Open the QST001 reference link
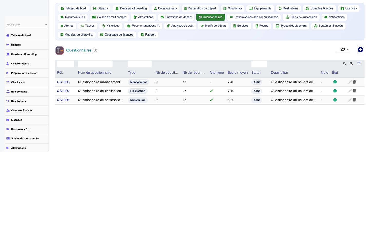Image resolution: width=371 pixels, height=230 pixels. [63, 100]
